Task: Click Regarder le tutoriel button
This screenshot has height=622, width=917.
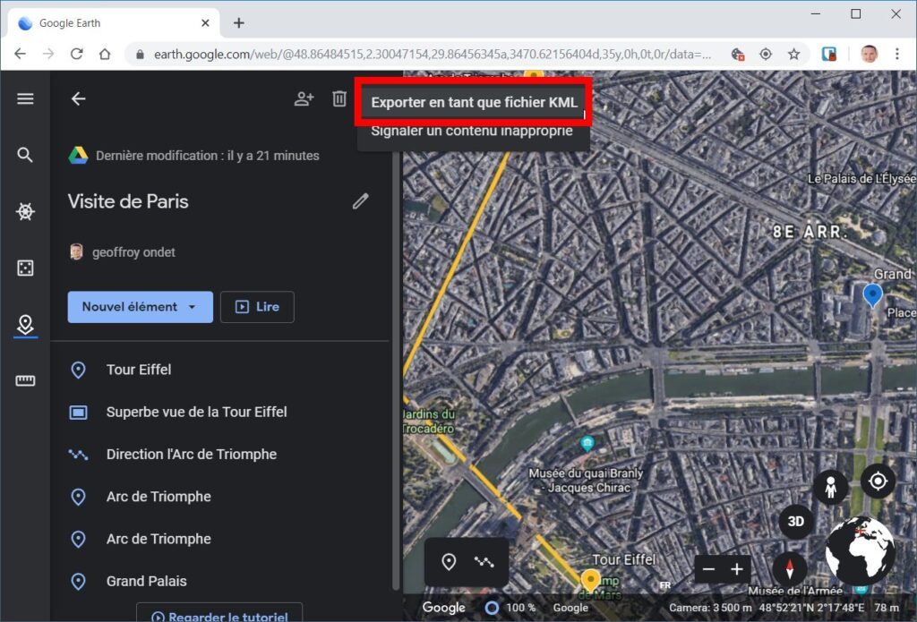Action: [219, 613]
